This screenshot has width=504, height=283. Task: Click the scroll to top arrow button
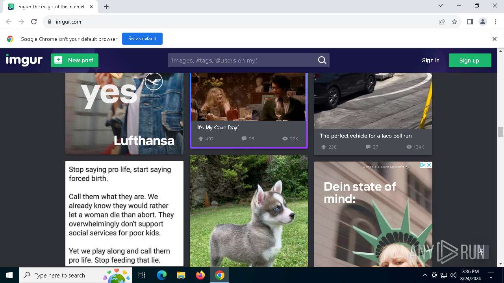tap(481, 252)
